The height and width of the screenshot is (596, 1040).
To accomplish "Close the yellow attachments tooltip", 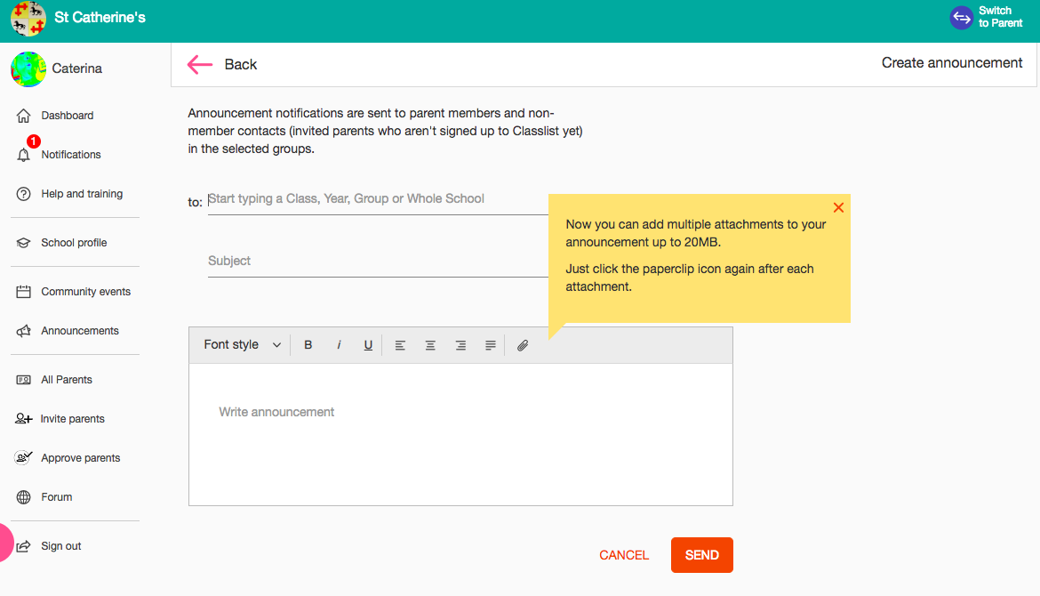I will 838,208.
